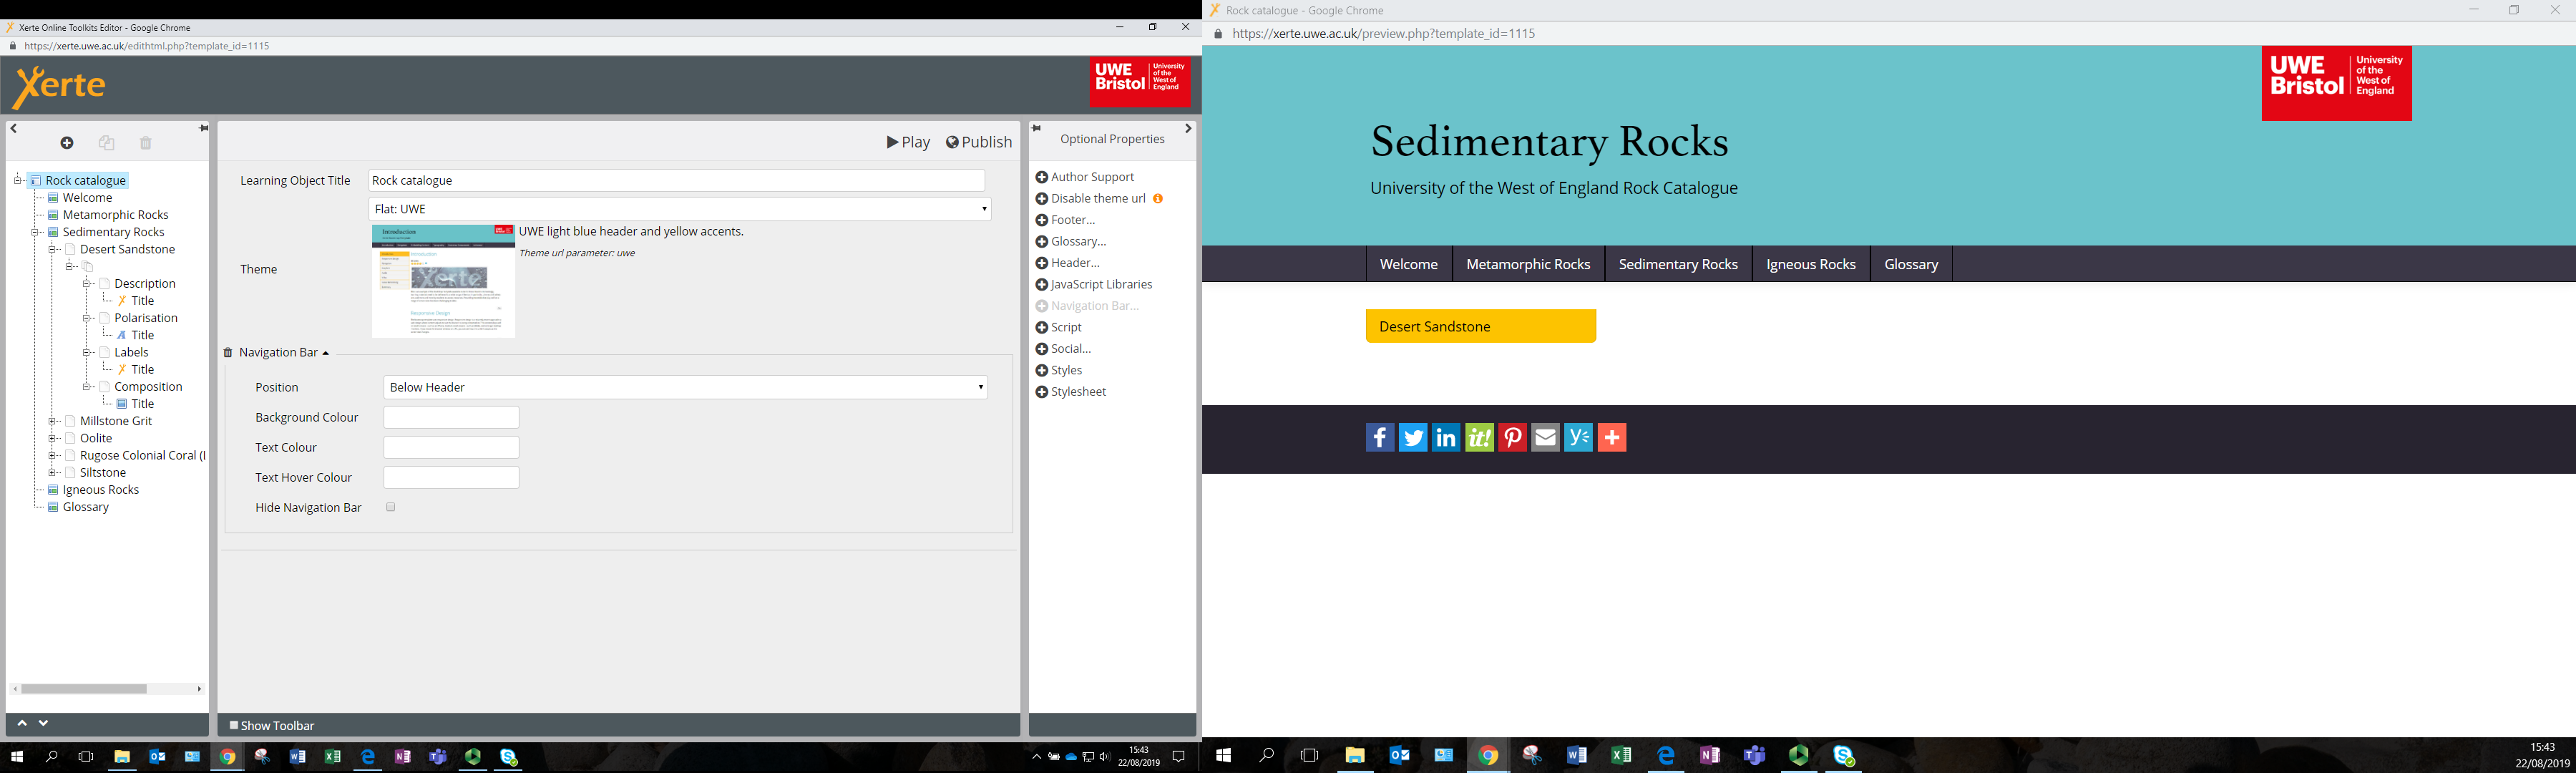The image size is (2576, 773).
Task: Delete the Navigation Bar property using trash icon
Action: (x=228, y=352)
